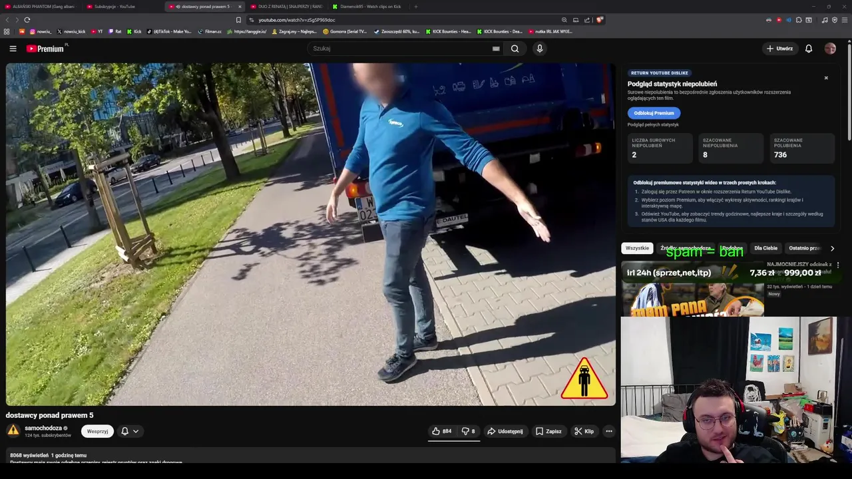Viewport: 852px width, 479px height.
Task: Open the apps grid in bookmarks bar
Action: 7,31
